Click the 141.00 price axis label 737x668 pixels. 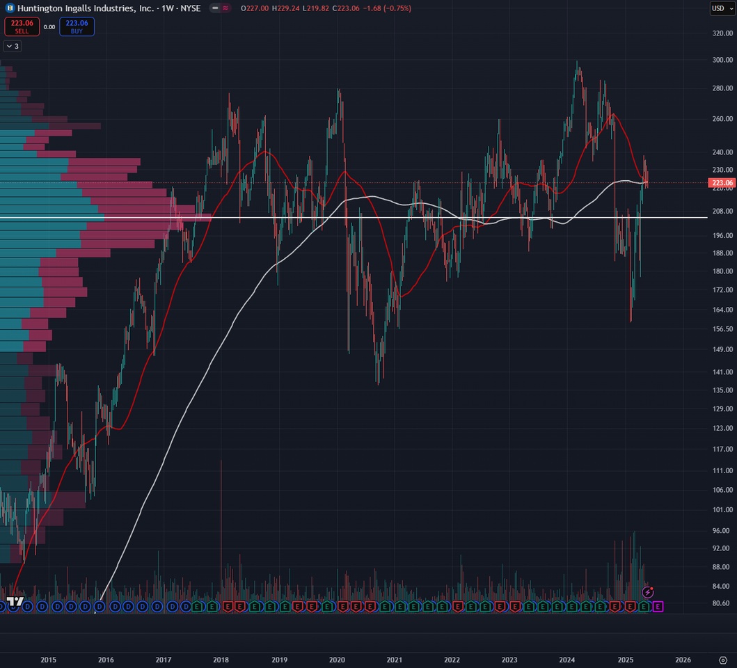pyautogui.click(x=722, y=372)
